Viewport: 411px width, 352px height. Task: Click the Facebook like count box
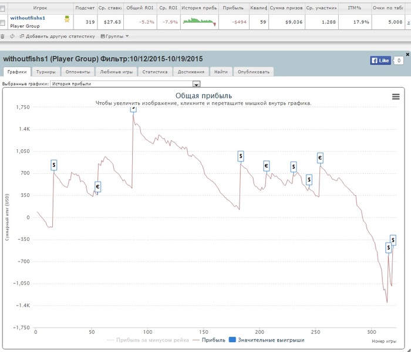pyautogui.click(x=399, y=61)
